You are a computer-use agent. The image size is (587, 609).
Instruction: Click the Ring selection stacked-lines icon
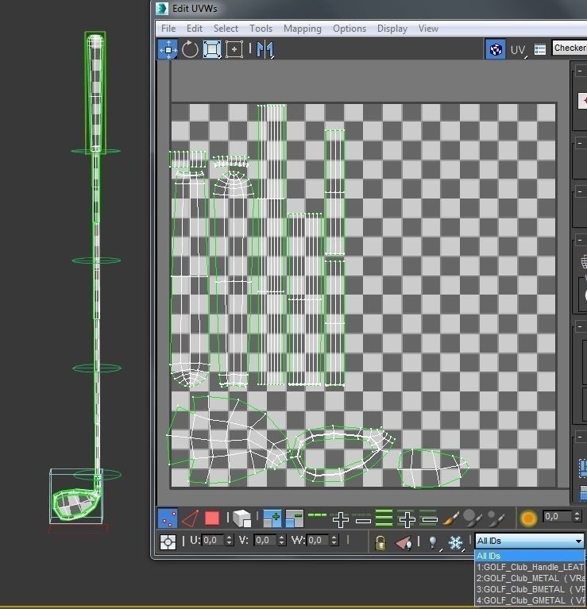[384, 518]
